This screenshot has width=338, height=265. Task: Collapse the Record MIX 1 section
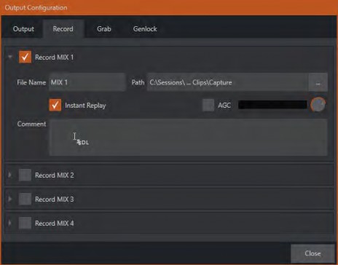(10, 57)
